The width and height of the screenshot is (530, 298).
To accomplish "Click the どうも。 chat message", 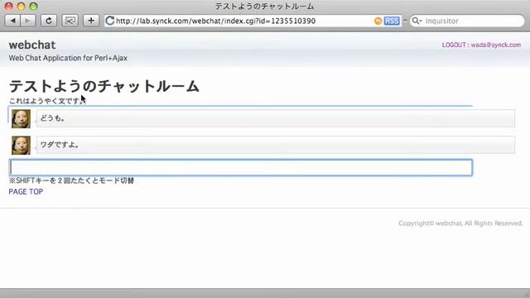I will pos(276,118).
